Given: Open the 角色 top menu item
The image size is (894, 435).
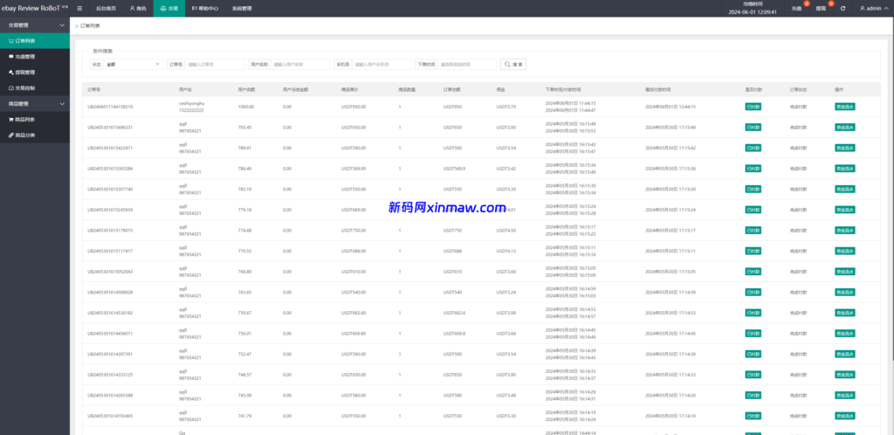Looking at the screenshot, I should [137, 9].
